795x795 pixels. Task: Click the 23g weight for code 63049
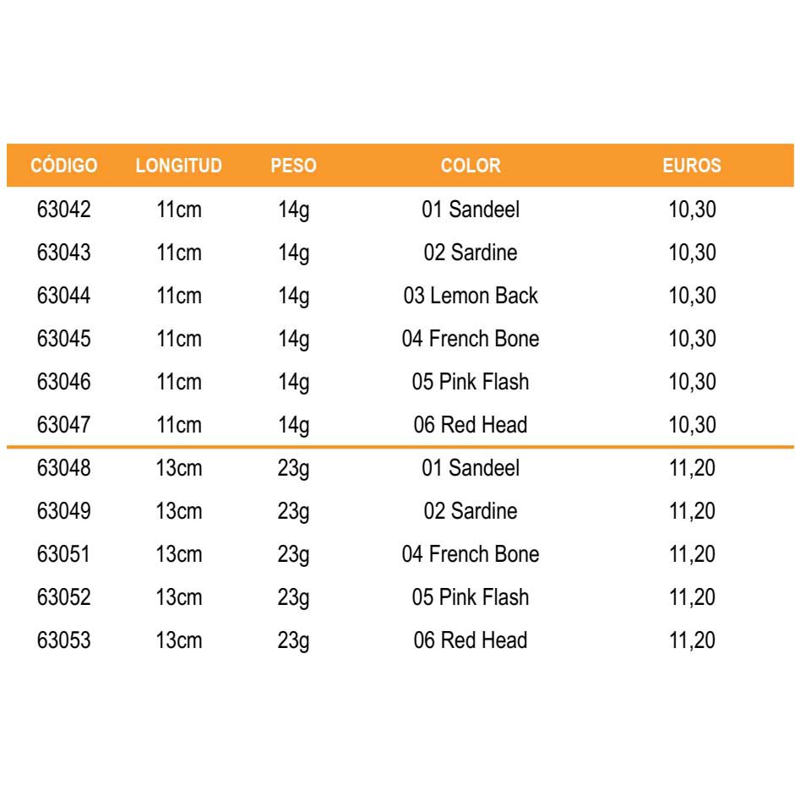tap(293, 511)
